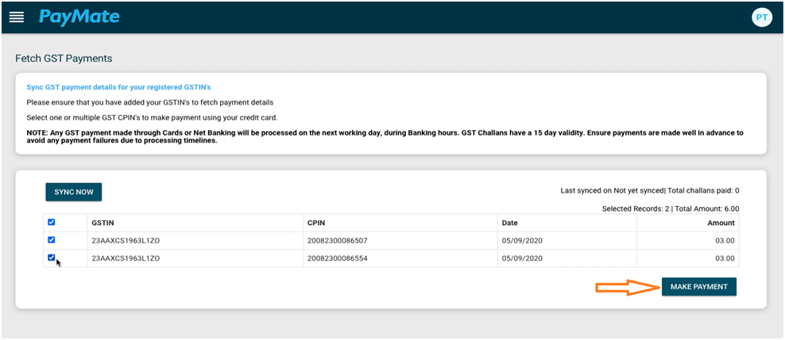This screenshot has width=785, height=340.
Task: Open the hamburger navigation menu
Action: (17, 17)
